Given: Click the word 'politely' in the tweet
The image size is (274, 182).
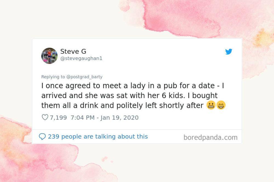Looking at the screenshot, I should pyautogui.click(x=130, y=106).
